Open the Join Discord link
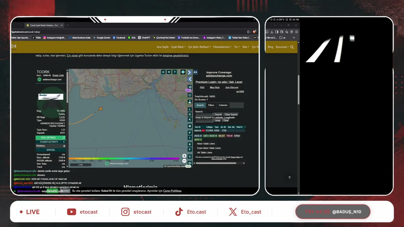404x227 pixels. [x=232, y=87]
